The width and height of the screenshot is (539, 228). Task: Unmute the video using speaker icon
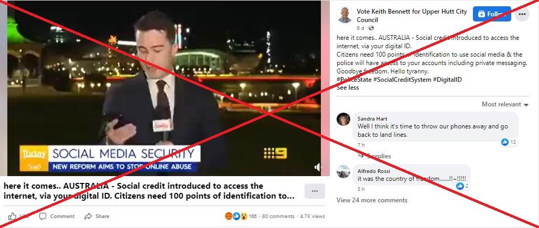coord(318,167)
